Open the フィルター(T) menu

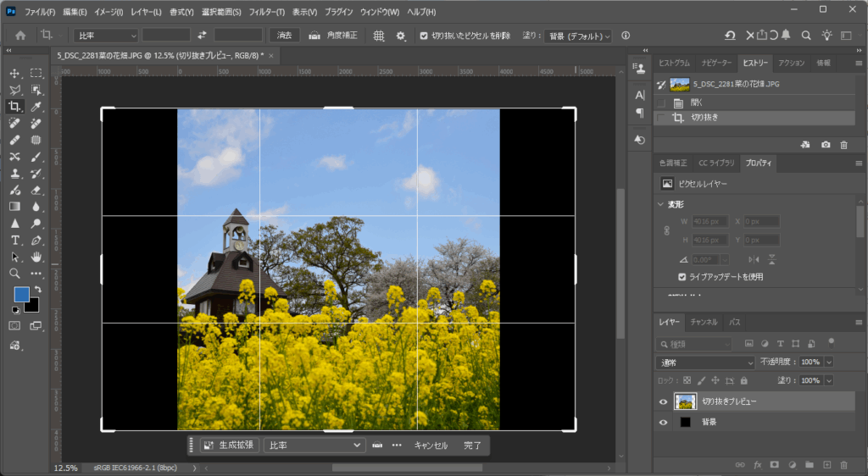[267, 12]
